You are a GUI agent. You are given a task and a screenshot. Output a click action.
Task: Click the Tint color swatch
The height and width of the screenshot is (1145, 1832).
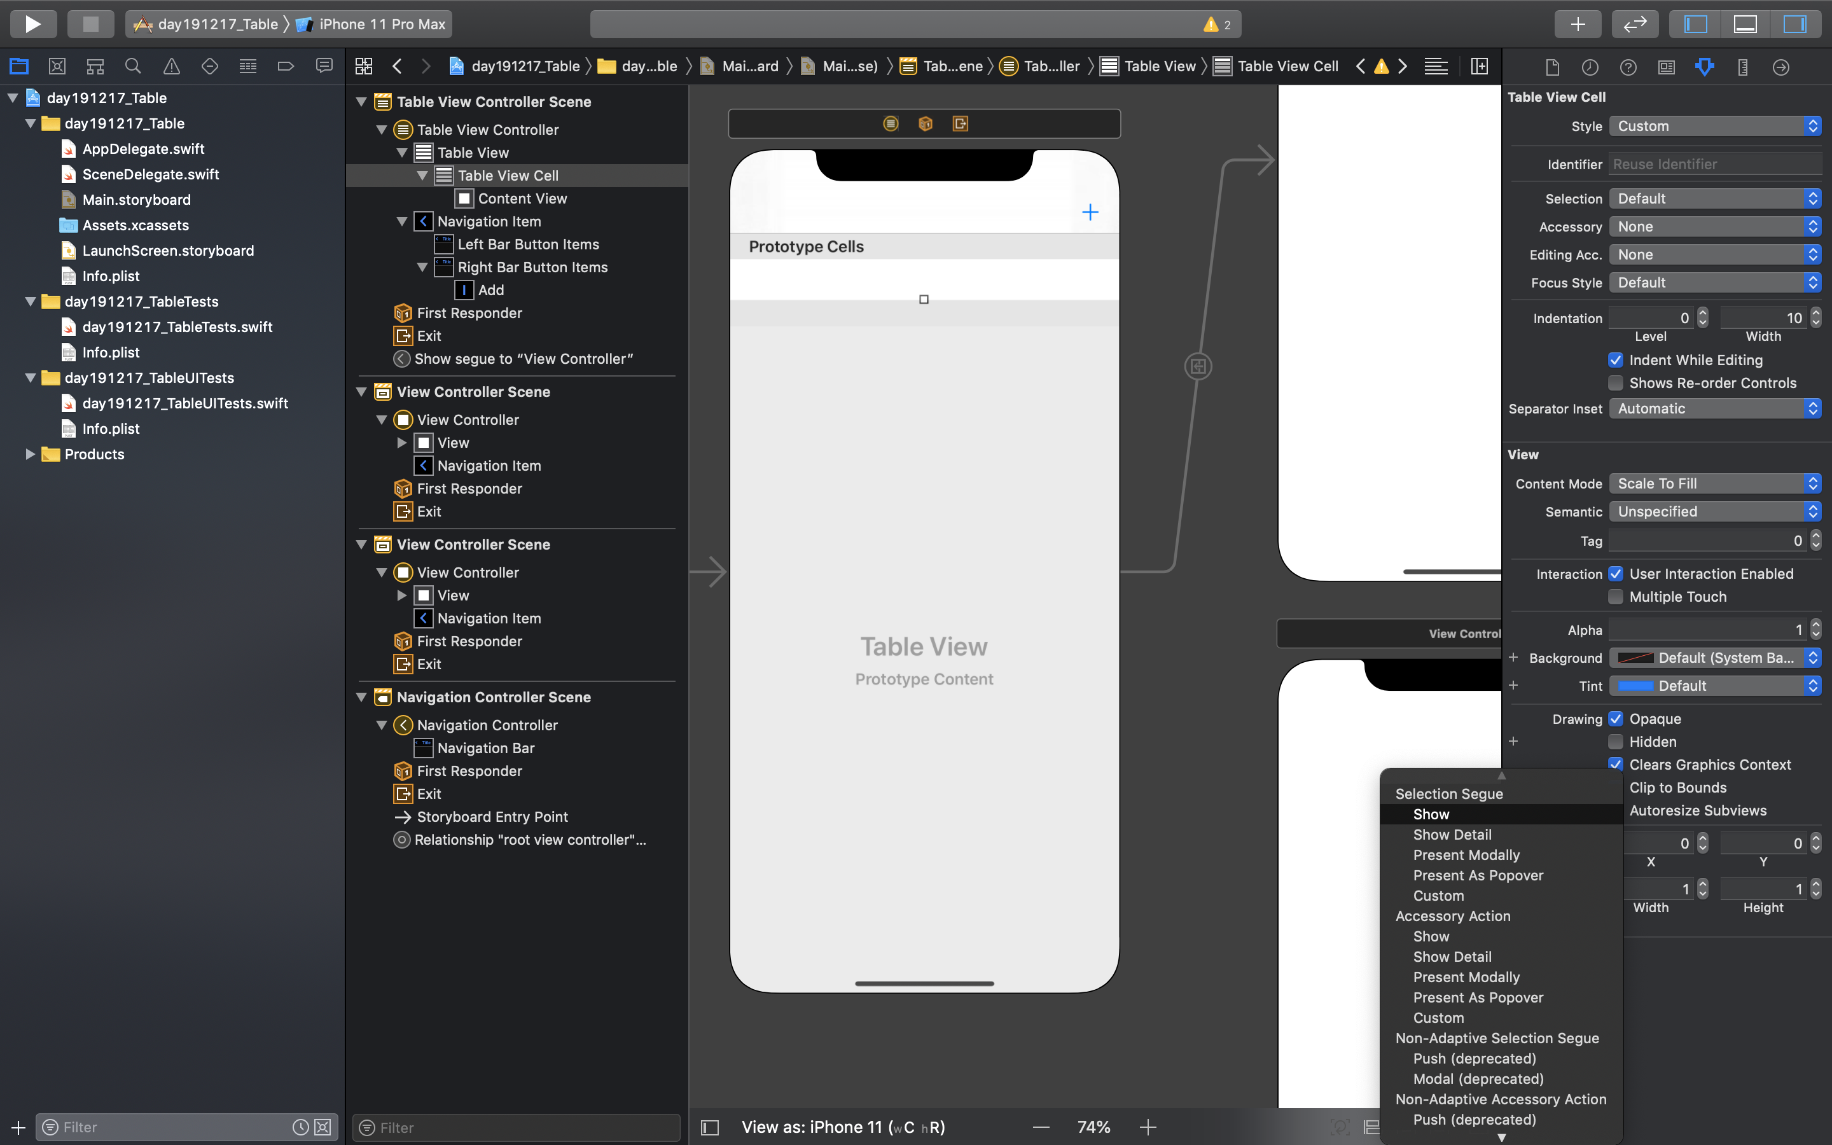click(x=1635, y=686)
